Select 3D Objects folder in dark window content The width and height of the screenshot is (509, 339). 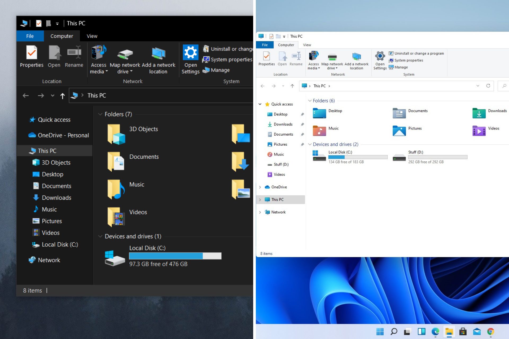pyautogui.click(x=133, y=134)
